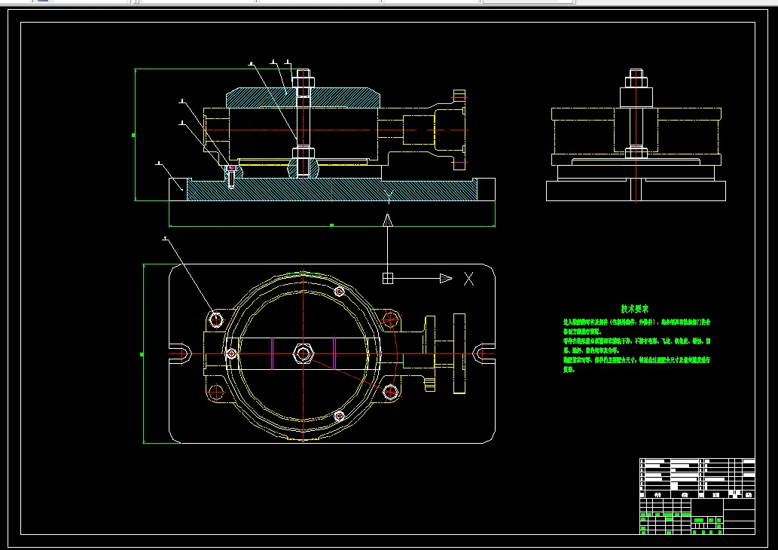Click the parts list table in title block
The image size is (778, 550).
coord(697,478)
